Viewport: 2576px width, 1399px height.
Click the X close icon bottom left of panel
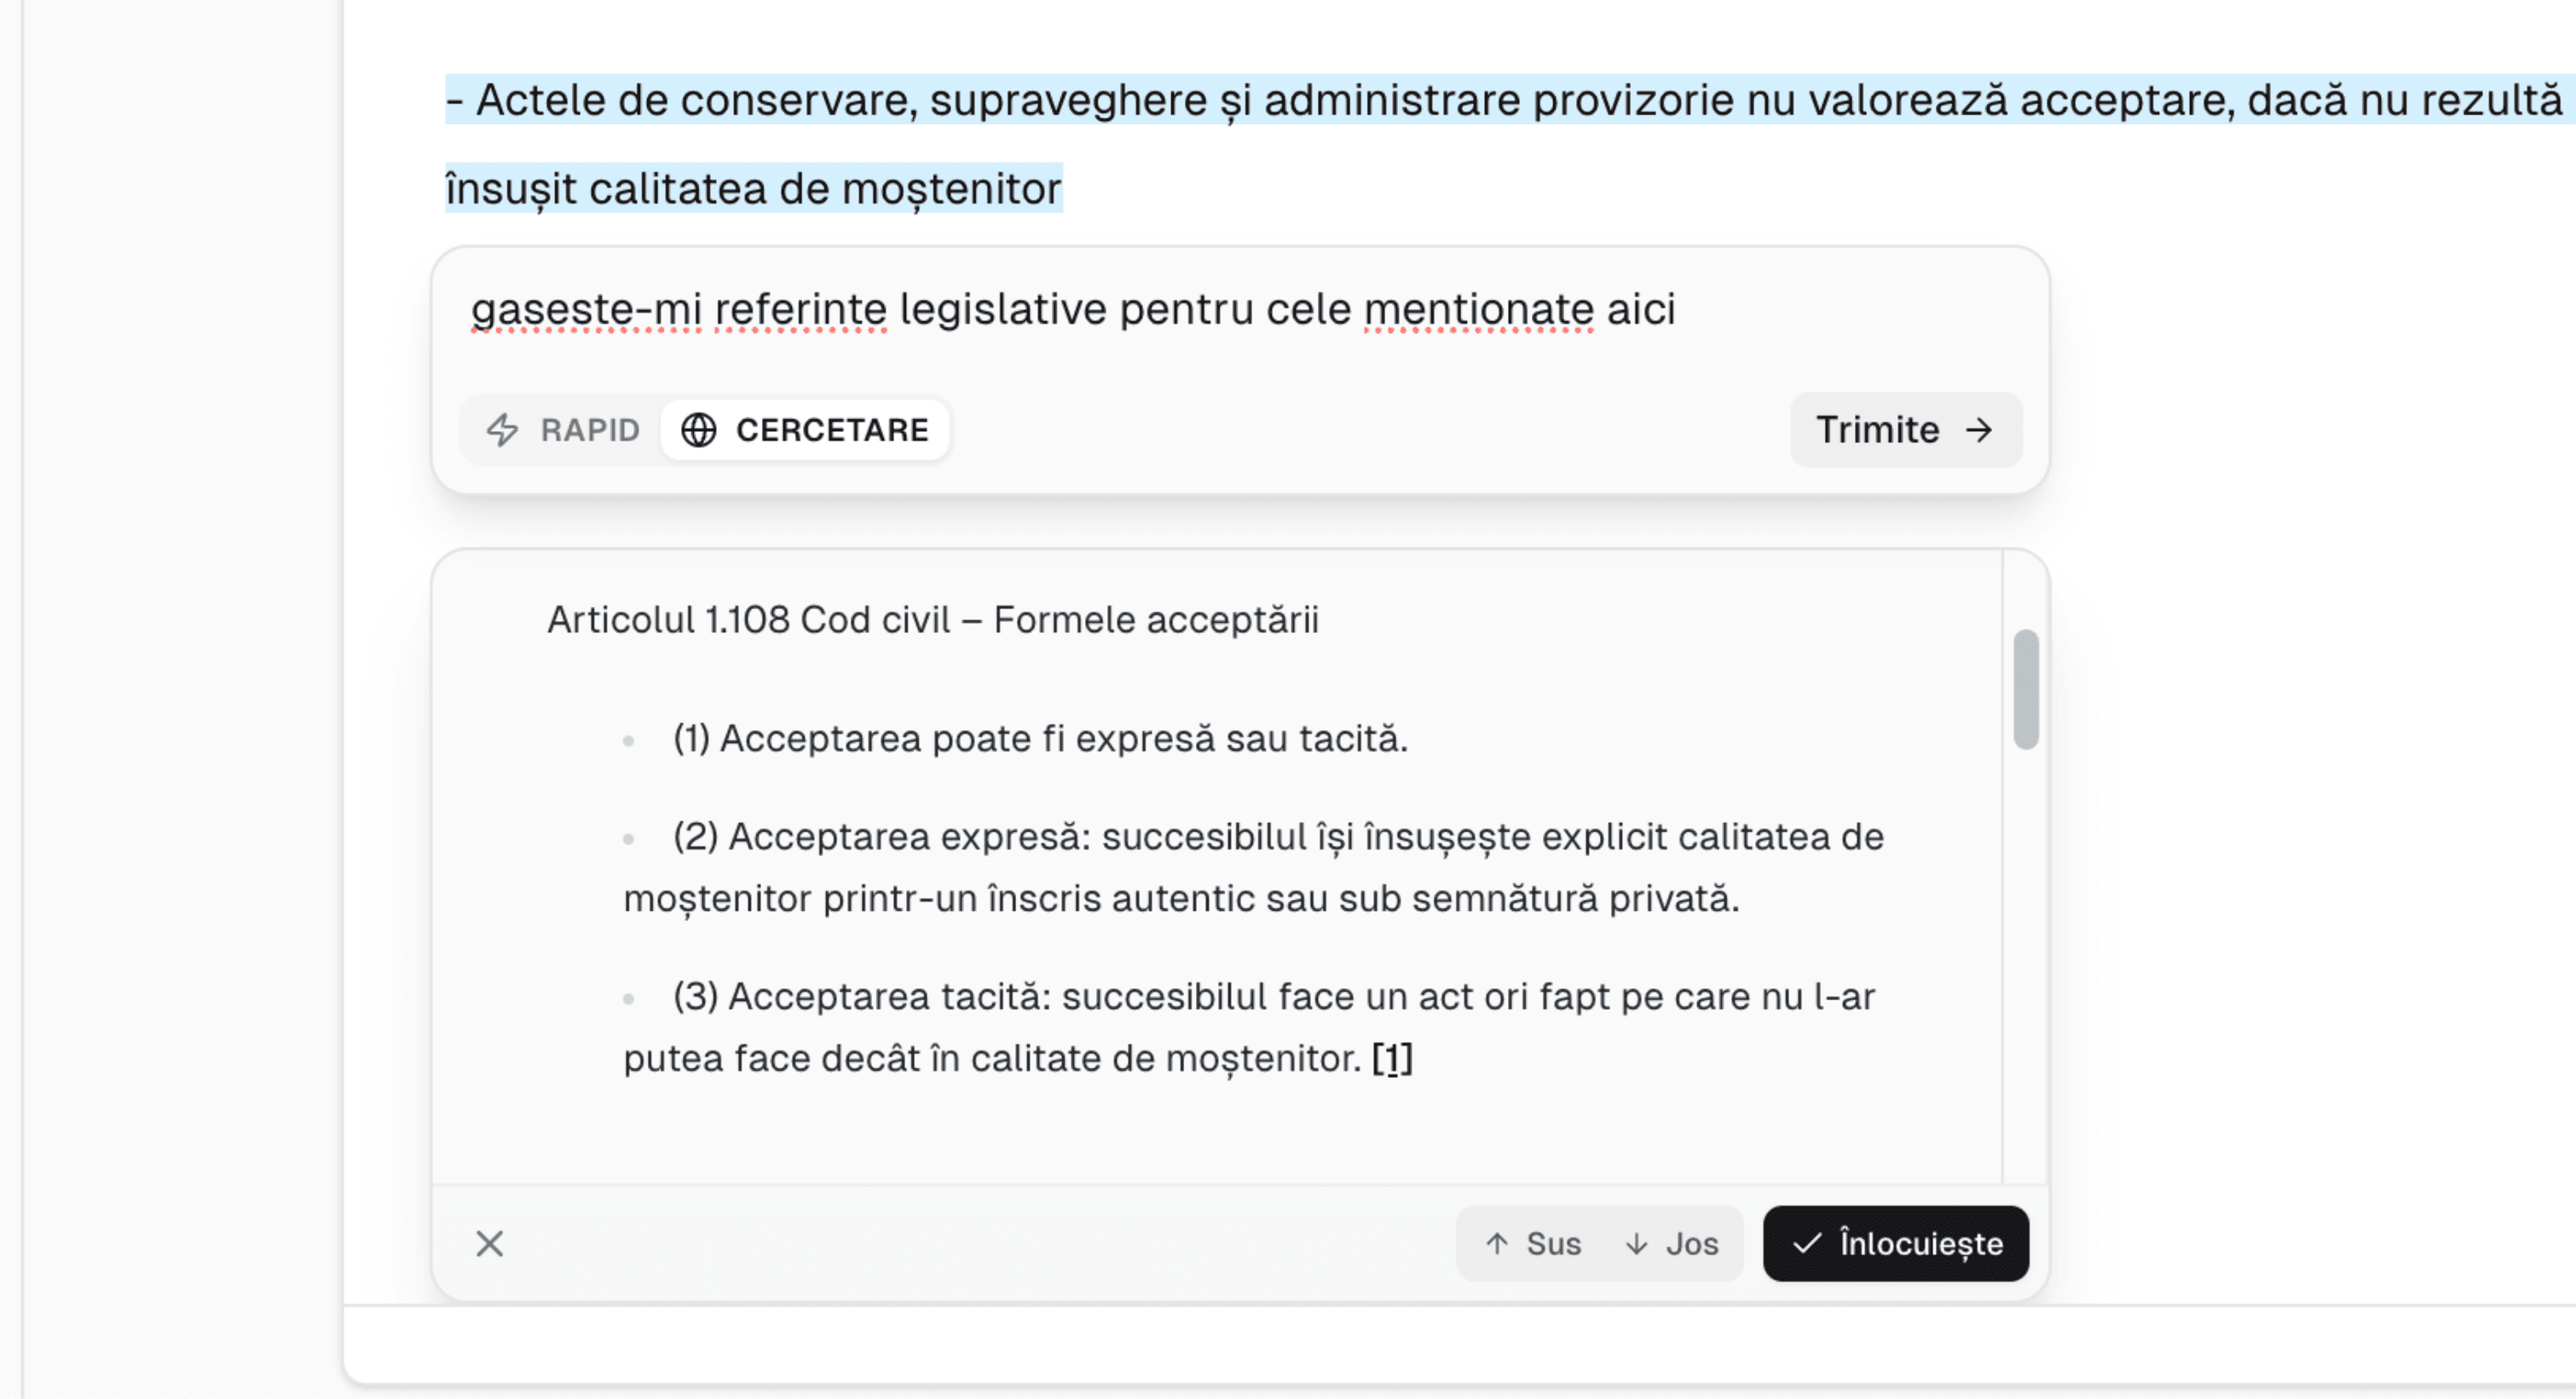pyautogui.click(x=489, y=1243)
